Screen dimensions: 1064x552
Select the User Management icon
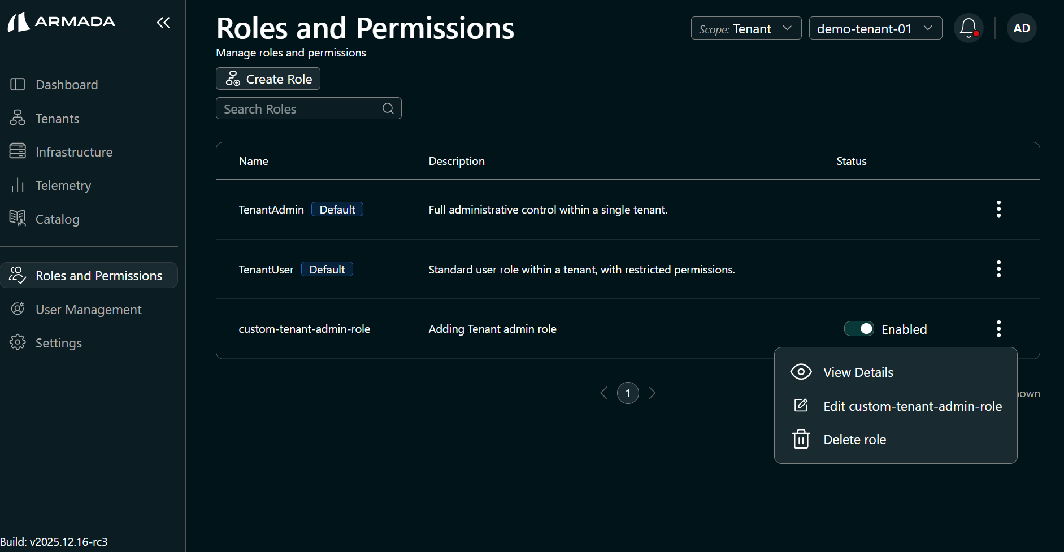click(18, 309)
